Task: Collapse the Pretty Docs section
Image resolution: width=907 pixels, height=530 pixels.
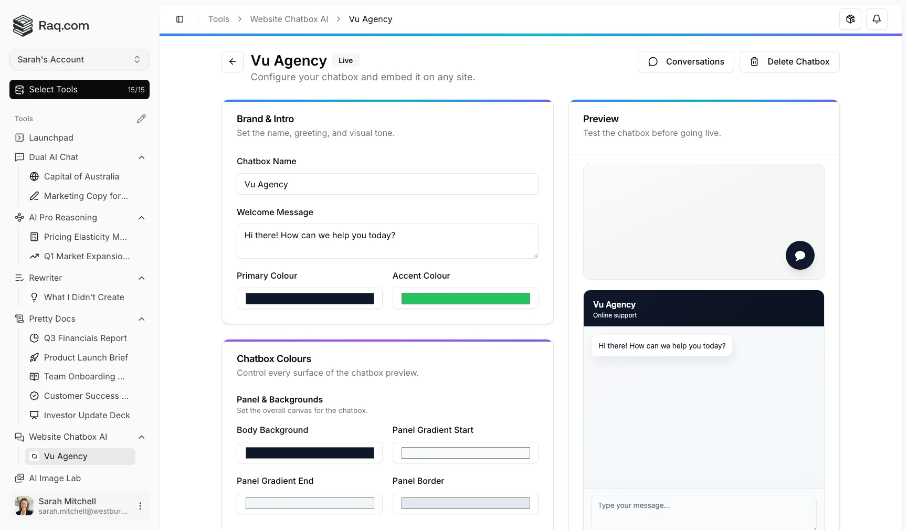Action: pos(141,319)
